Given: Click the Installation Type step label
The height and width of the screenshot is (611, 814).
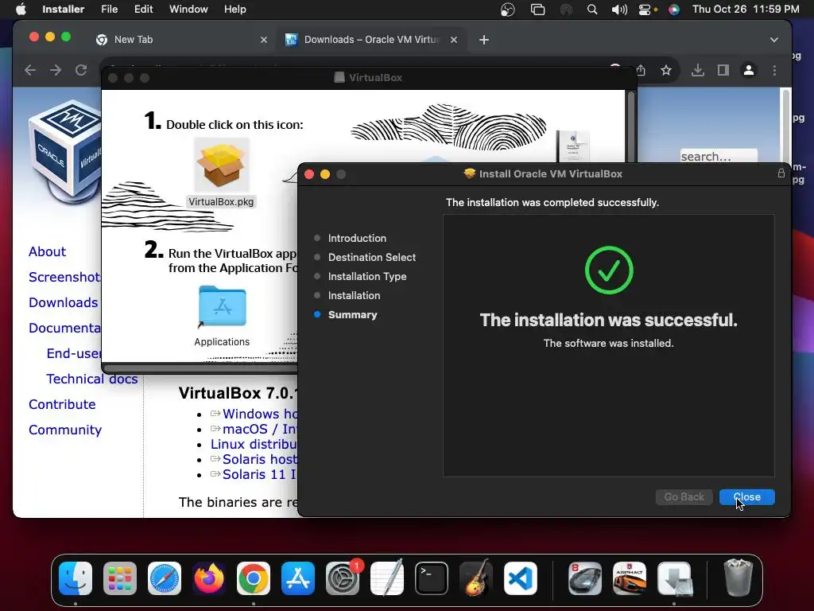Looking at the screenshot, I should tap(367, 276).
